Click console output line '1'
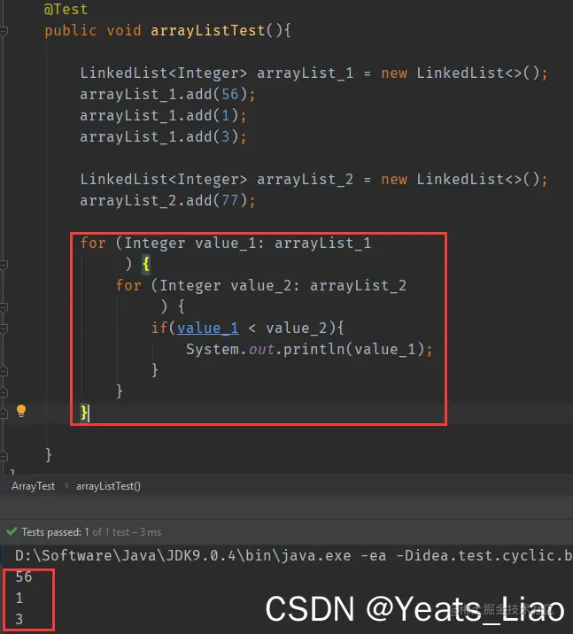573x634 pixels. point(19,598)
